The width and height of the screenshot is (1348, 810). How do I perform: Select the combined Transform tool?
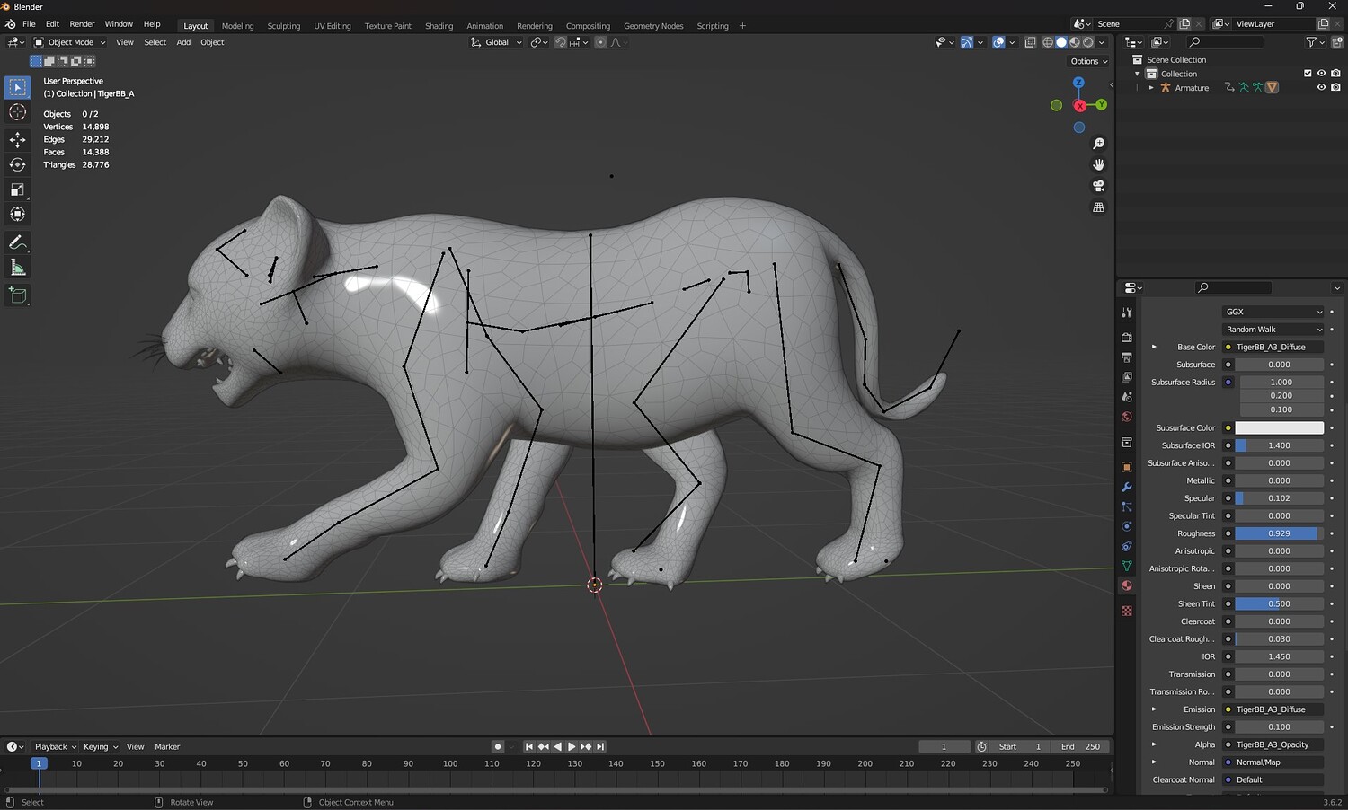[17, 215]
